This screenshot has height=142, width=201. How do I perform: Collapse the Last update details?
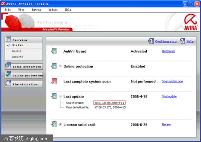click(x=60, y=96)
